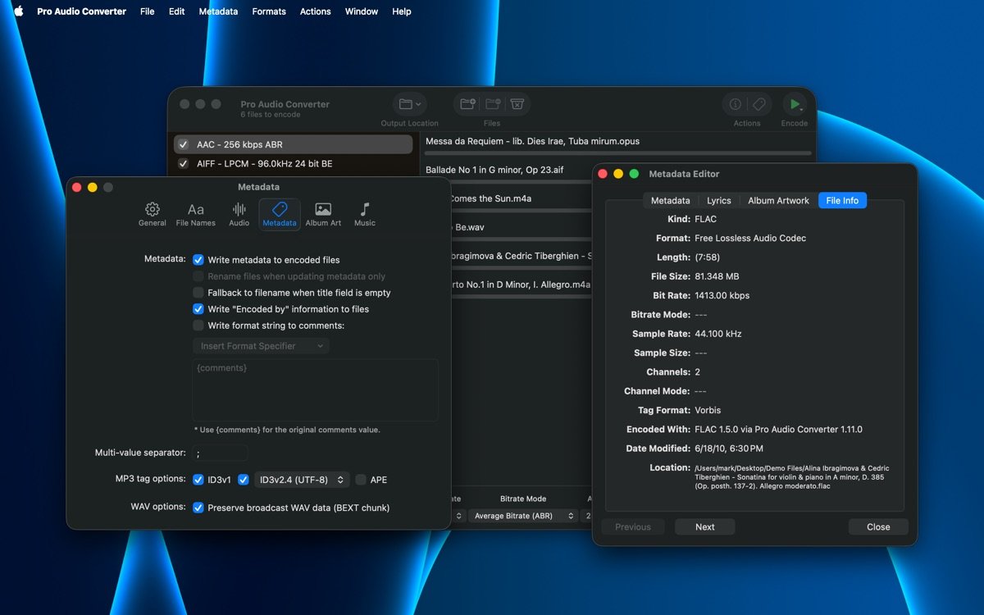Click the add files folder icon
This screenshot has width=984, height=615.
[x=468, y=104]
